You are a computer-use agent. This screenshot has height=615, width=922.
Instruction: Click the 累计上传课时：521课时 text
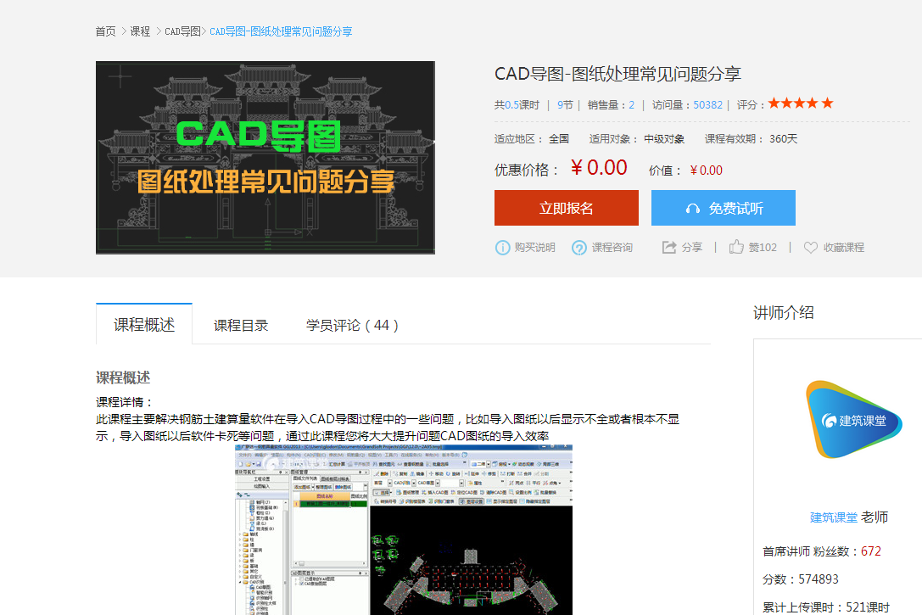click(x=826, y=607)
